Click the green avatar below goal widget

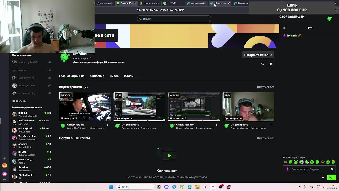click(x=329, y=19)
